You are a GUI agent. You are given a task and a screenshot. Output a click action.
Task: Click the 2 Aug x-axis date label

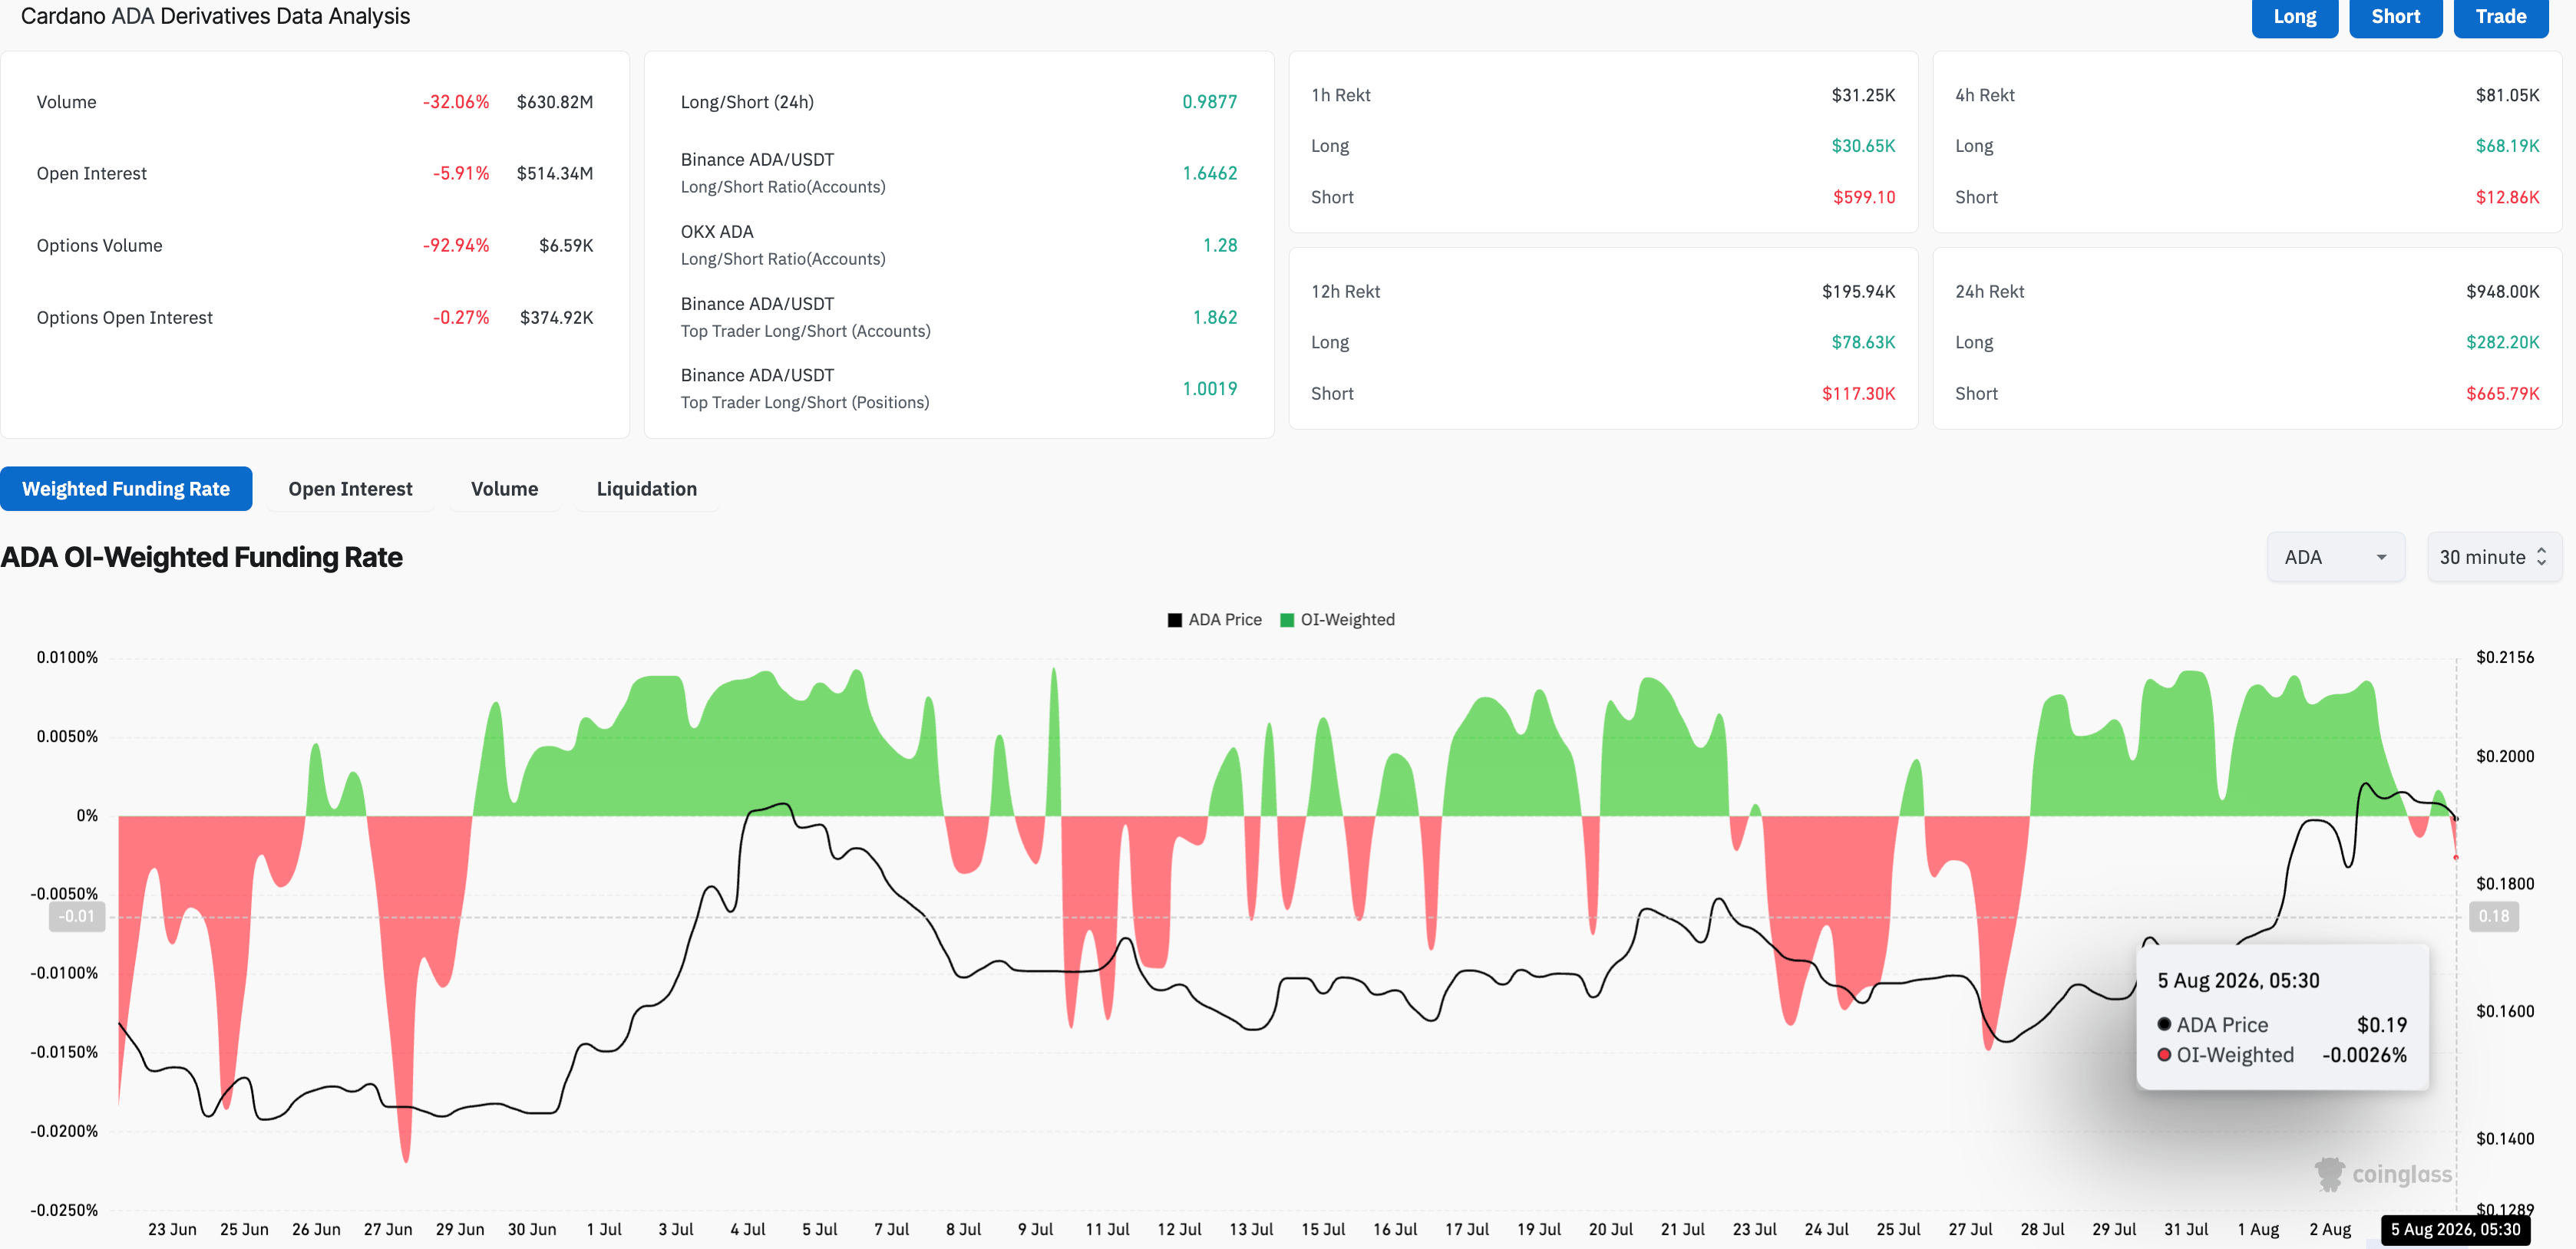coord(2330,1230)
